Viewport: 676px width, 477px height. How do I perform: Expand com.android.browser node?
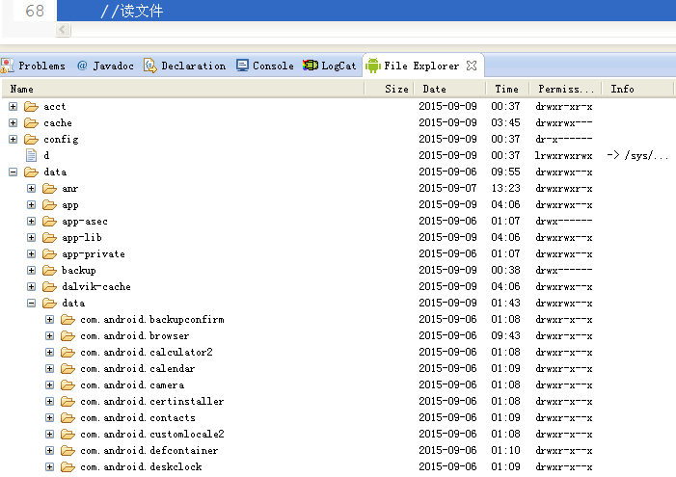click(x=49, y=335)
